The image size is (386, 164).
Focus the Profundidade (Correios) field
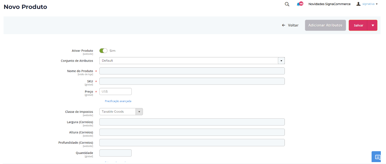[192, 142]
